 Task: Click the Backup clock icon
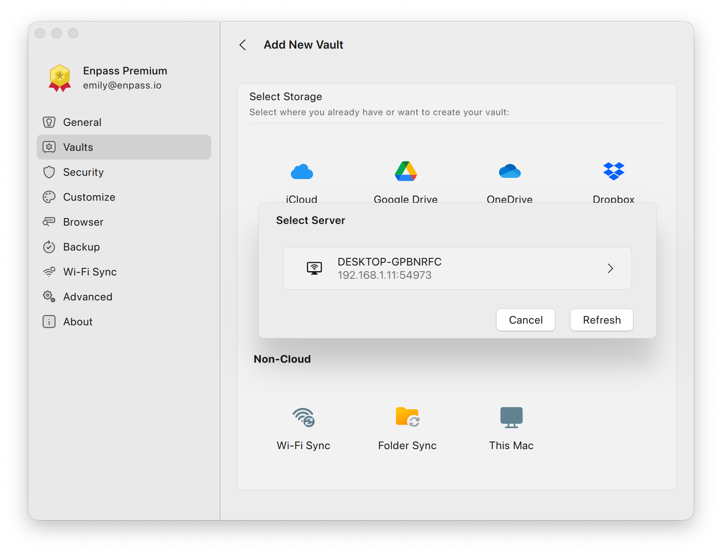[x=49, y=247]
